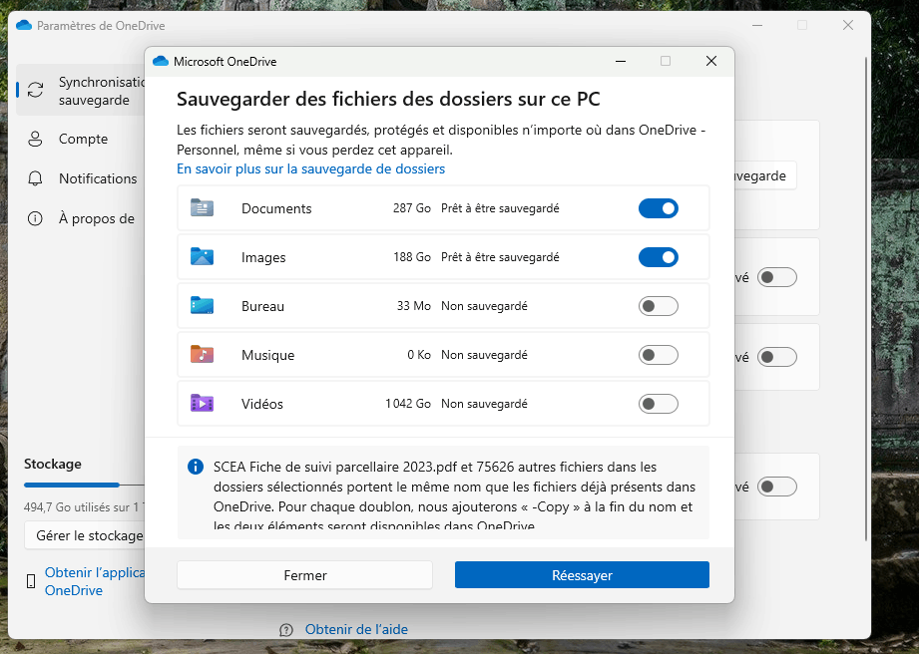Click the Compte person icon
Viewport: 919px width, 654px height.
[x=35, y=139]
